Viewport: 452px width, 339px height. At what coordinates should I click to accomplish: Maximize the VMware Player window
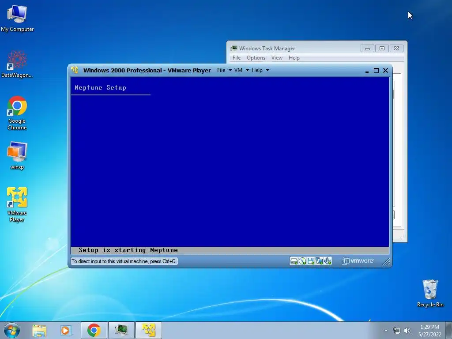tap(376, 70)
